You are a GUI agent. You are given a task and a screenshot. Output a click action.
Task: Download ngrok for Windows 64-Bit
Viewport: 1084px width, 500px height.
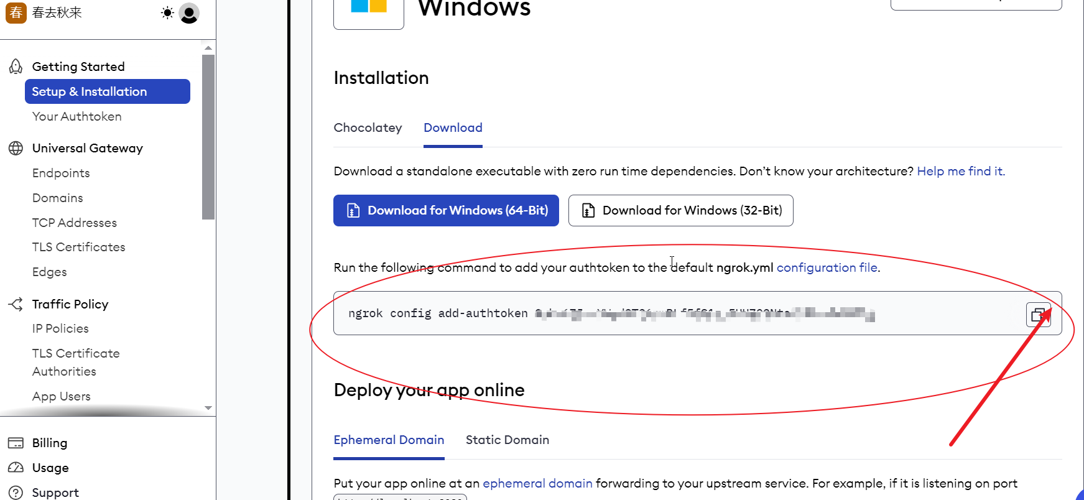click(x=446, y=210)
